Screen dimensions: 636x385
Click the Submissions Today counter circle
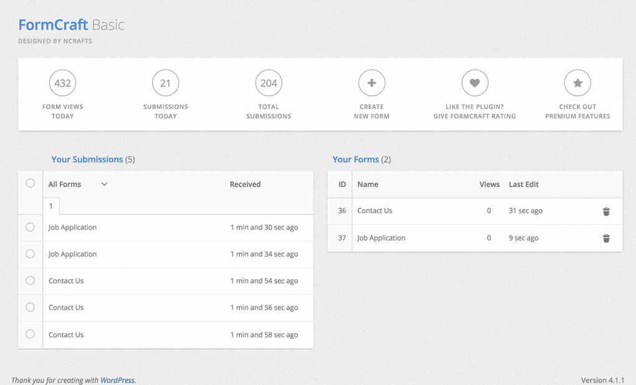[165, 82]
